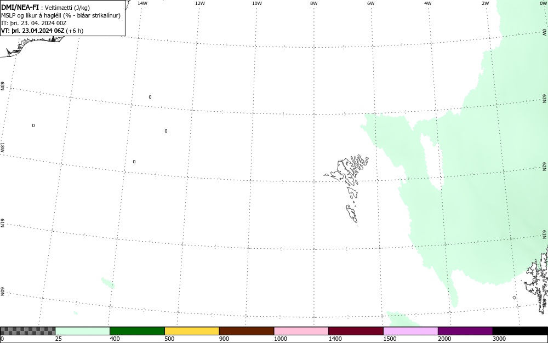Viewport: 548px width, 343px height.
Task: Click the "10W" longitude label
Action: (x=257, y=3)
